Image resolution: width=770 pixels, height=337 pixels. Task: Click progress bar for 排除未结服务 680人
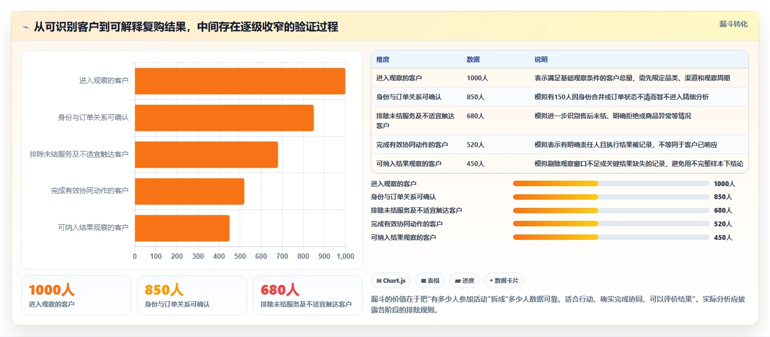[611, 210]
